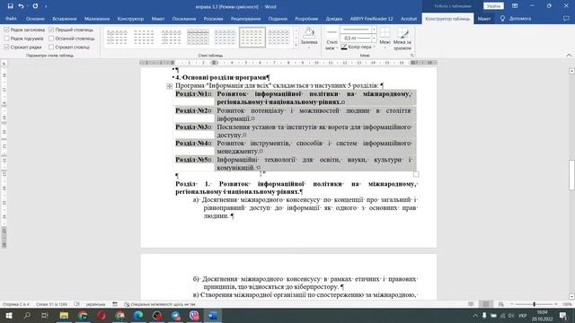Switch to the Рецензування tab

245,18
